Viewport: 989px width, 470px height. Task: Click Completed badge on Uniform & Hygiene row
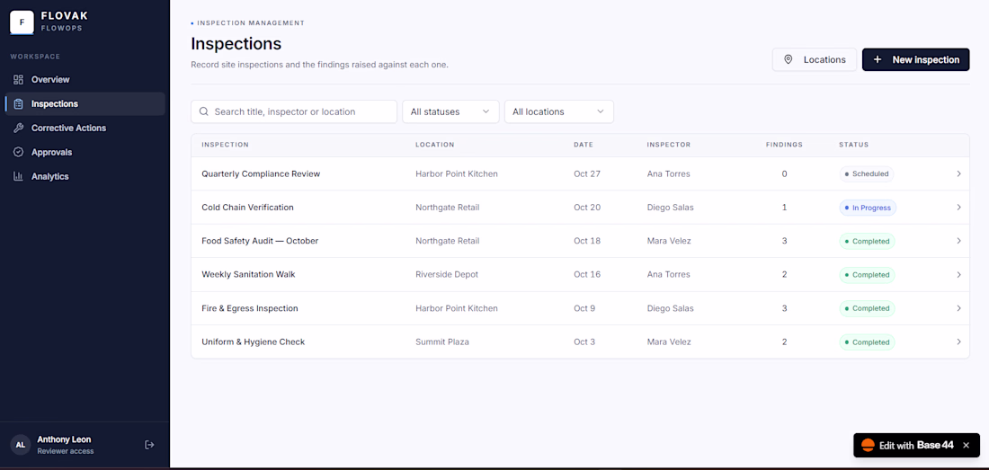[867, 341]
